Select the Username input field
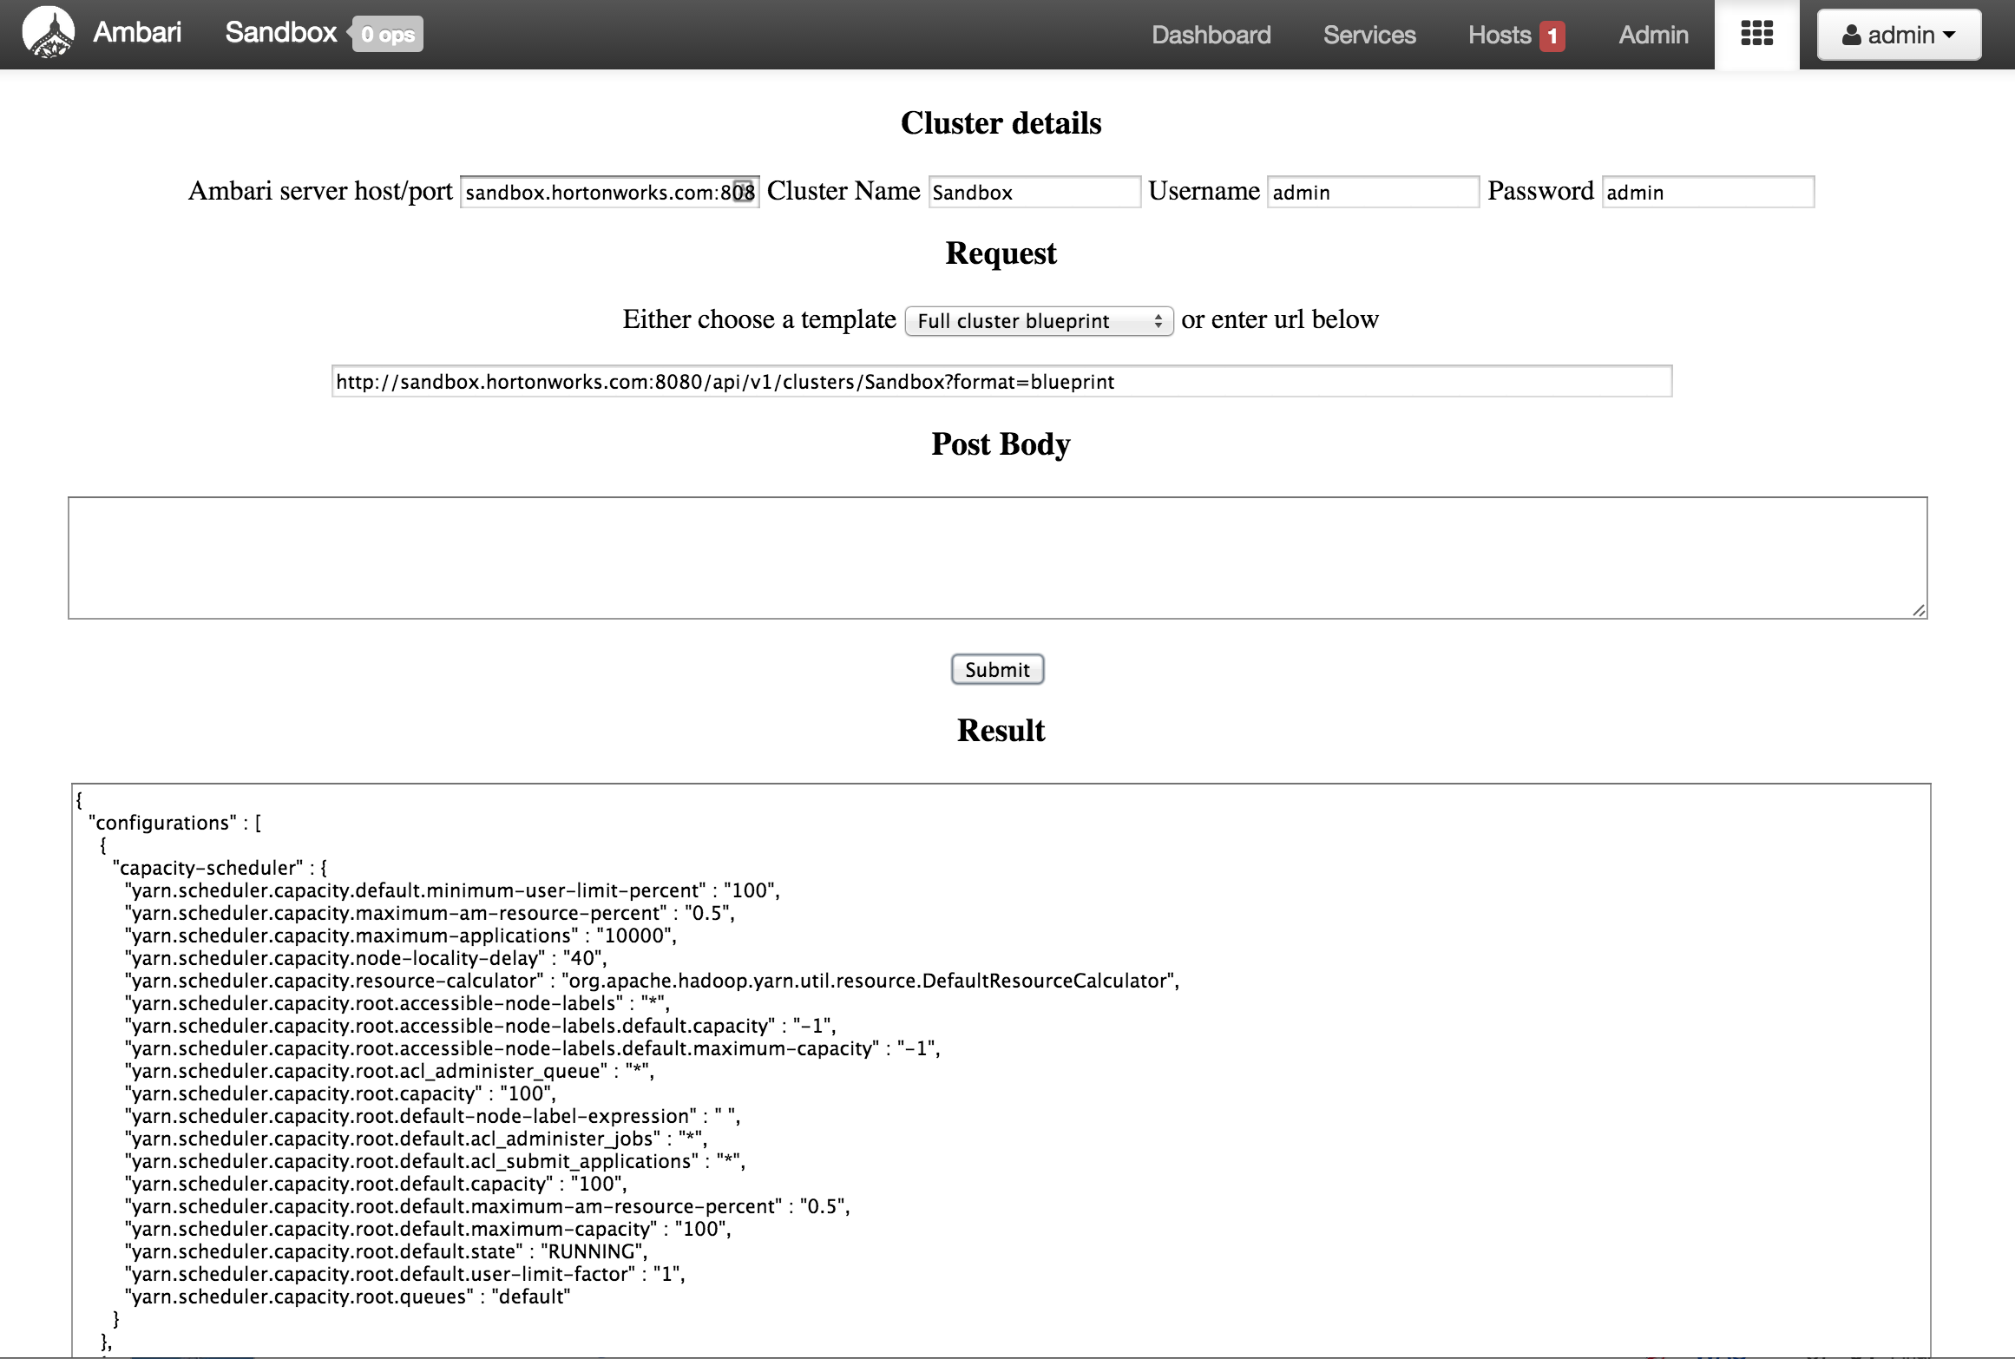 1372,192
